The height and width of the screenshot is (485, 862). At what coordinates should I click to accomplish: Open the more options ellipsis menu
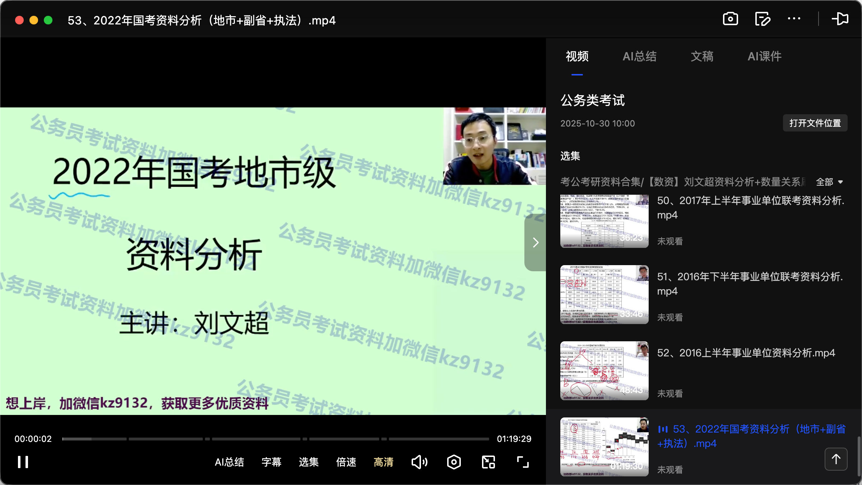794,19
